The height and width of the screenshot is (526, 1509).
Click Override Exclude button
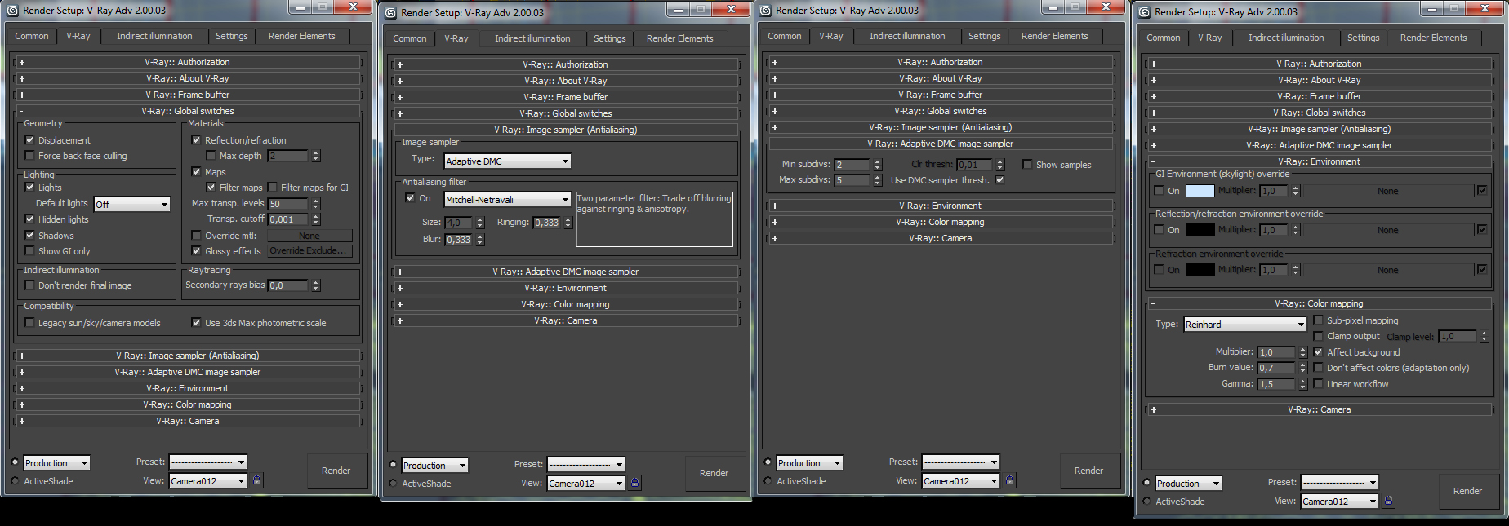309,251
